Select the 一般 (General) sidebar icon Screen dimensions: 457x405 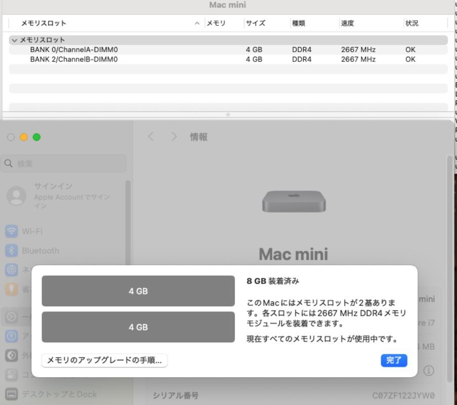click(12, 317)
